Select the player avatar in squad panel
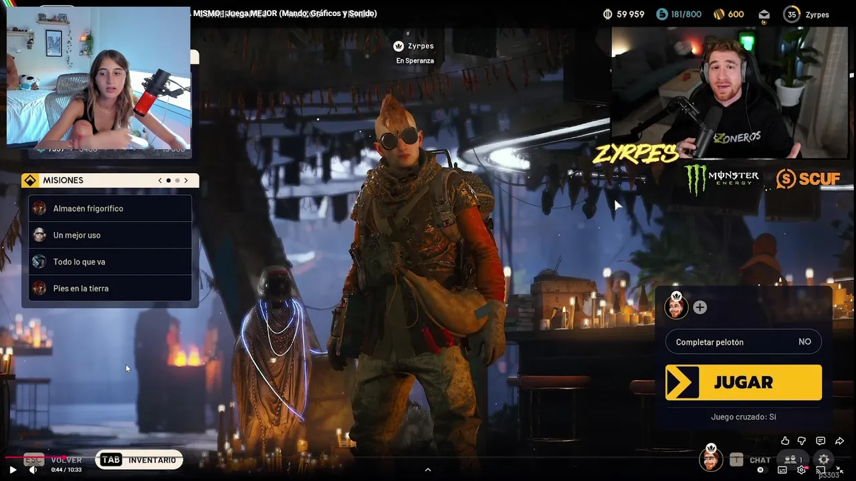The height and width of the screenshot is (481, 856). click(676, 307)
